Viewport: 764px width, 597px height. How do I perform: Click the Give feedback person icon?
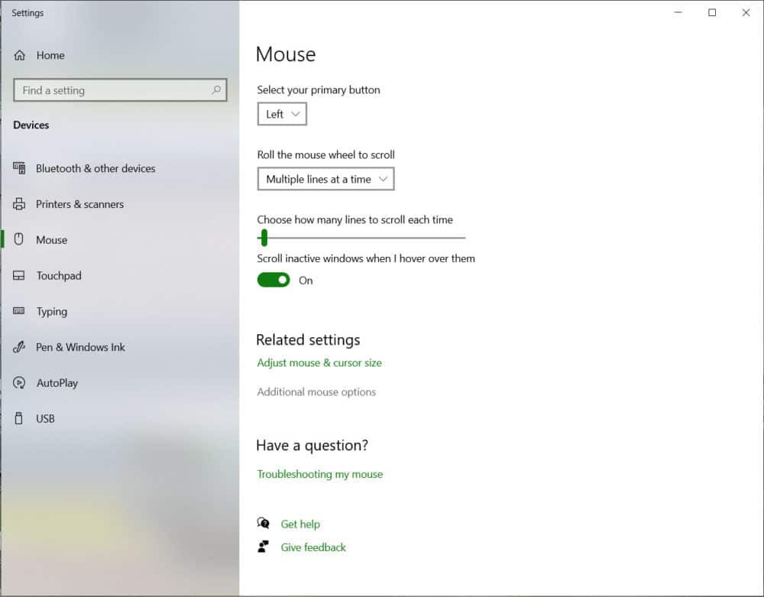tap(264, 547)
